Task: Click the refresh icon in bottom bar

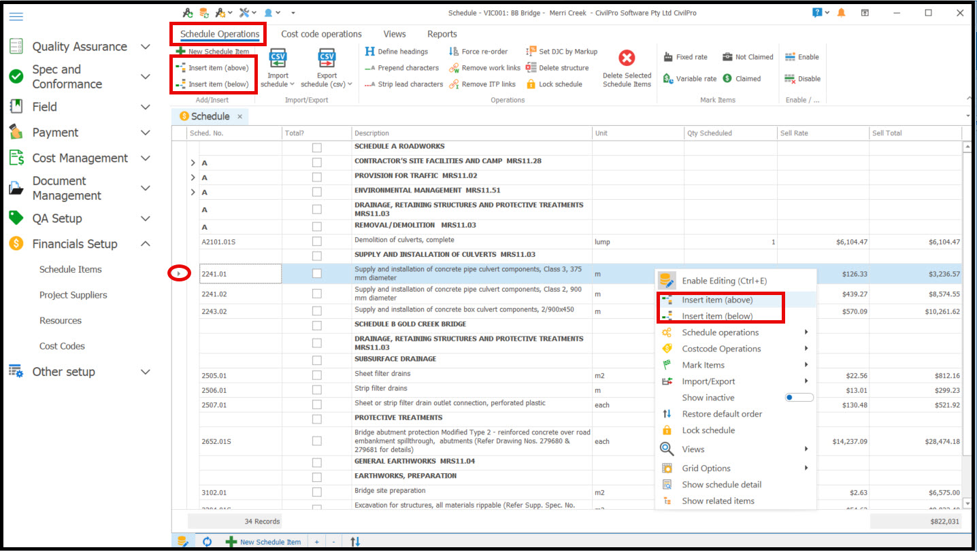Action: tap(208, 542)
